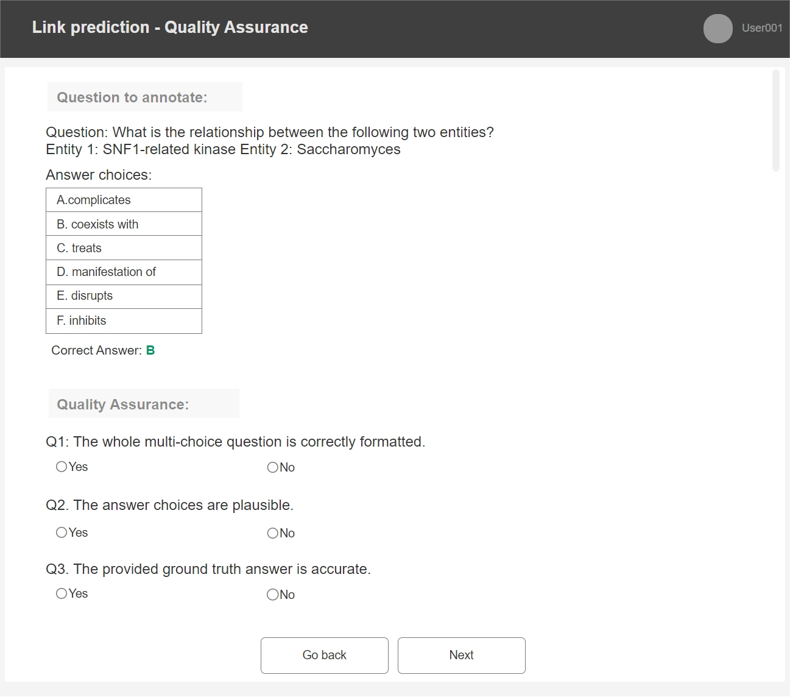Choose No for Q2 plausible choices
Screen dimensions: 790x697
tap(273, 533)
